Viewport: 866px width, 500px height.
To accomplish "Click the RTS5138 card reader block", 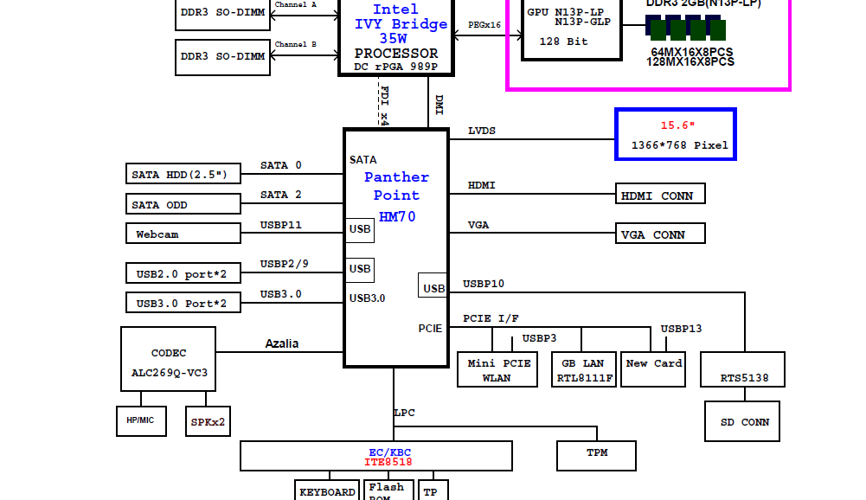I will [x=743, y=369].
